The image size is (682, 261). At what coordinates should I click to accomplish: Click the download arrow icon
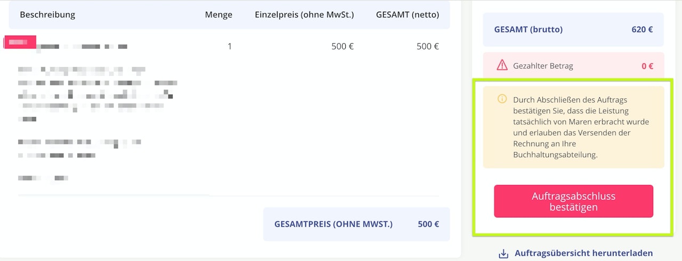coord(503,254)
